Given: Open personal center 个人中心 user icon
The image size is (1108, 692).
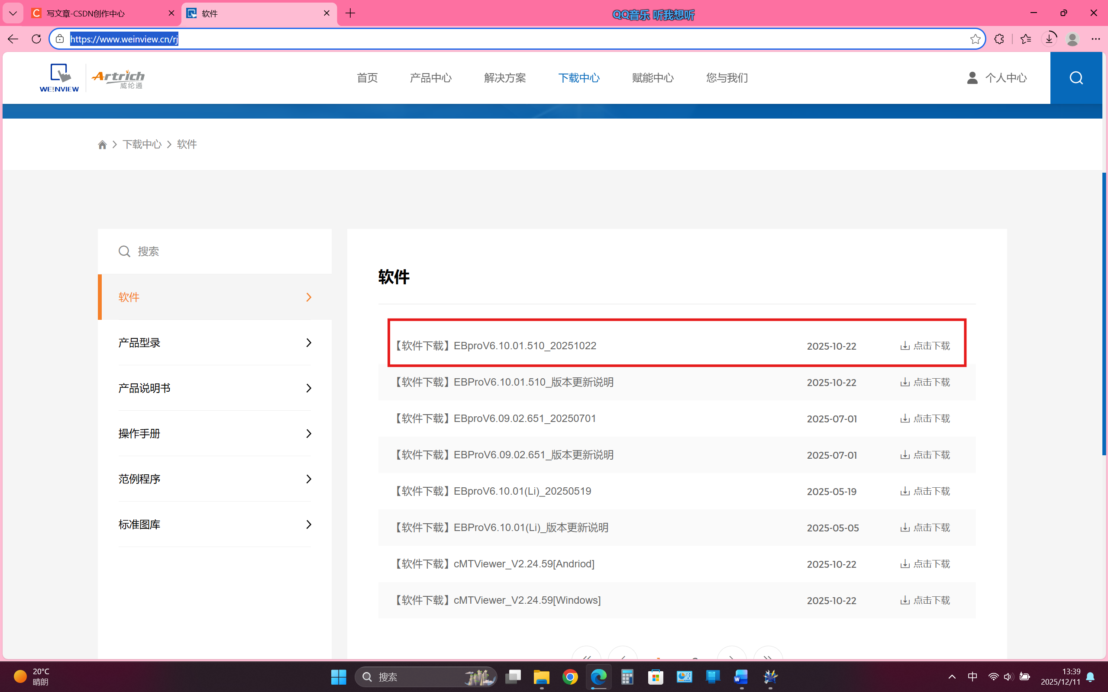Looking at the screenshot, I should 972,78.
